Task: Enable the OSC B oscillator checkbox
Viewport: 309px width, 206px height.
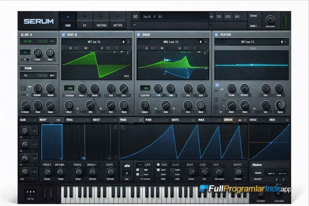Action: 63,35
